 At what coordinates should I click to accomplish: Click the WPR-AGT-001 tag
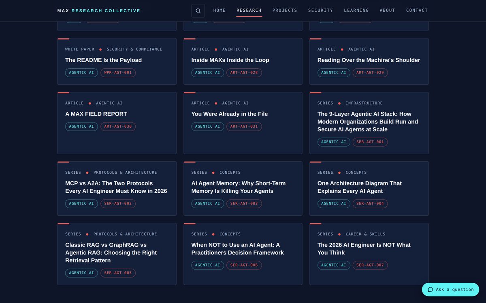tap(118, 73)
